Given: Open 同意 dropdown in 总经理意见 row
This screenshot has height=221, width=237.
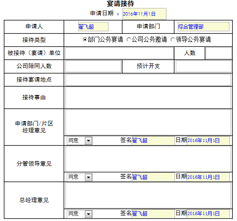Looking at the screenshot, I should click(x=80, y=214).
